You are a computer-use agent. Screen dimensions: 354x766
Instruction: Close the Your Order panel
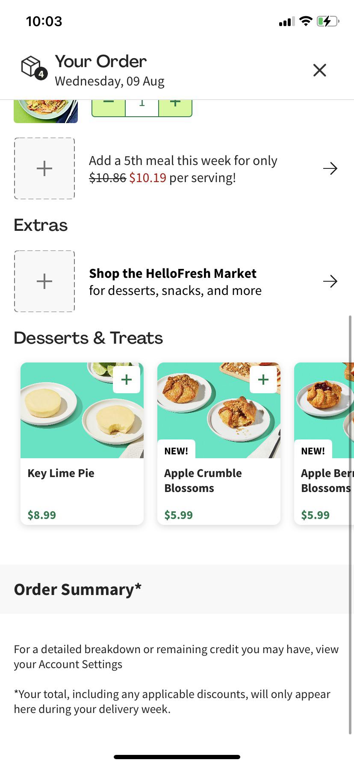click(319, 70)
